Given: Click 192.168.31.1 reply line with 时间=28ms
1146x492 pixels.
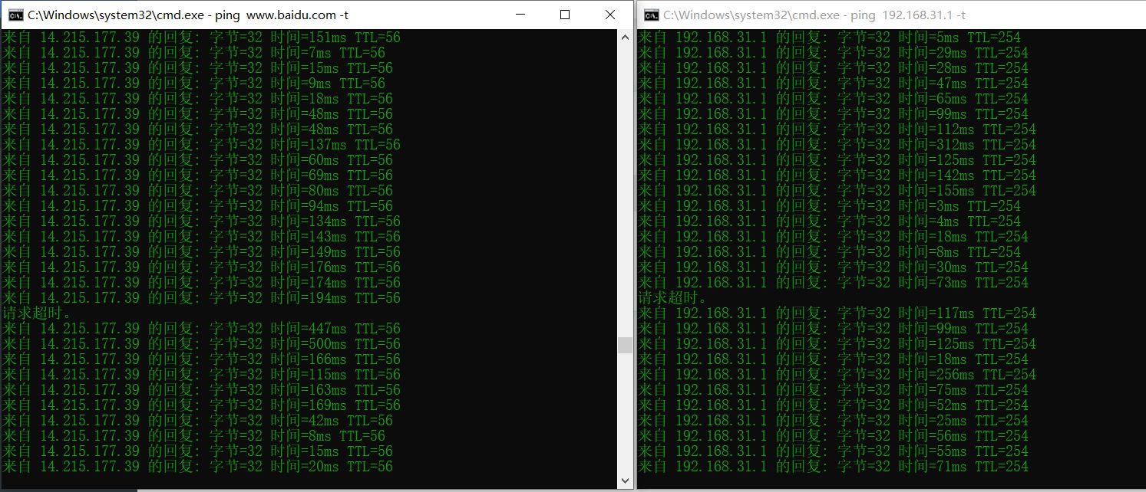Looking at the screenshot, I should (833, 68).
